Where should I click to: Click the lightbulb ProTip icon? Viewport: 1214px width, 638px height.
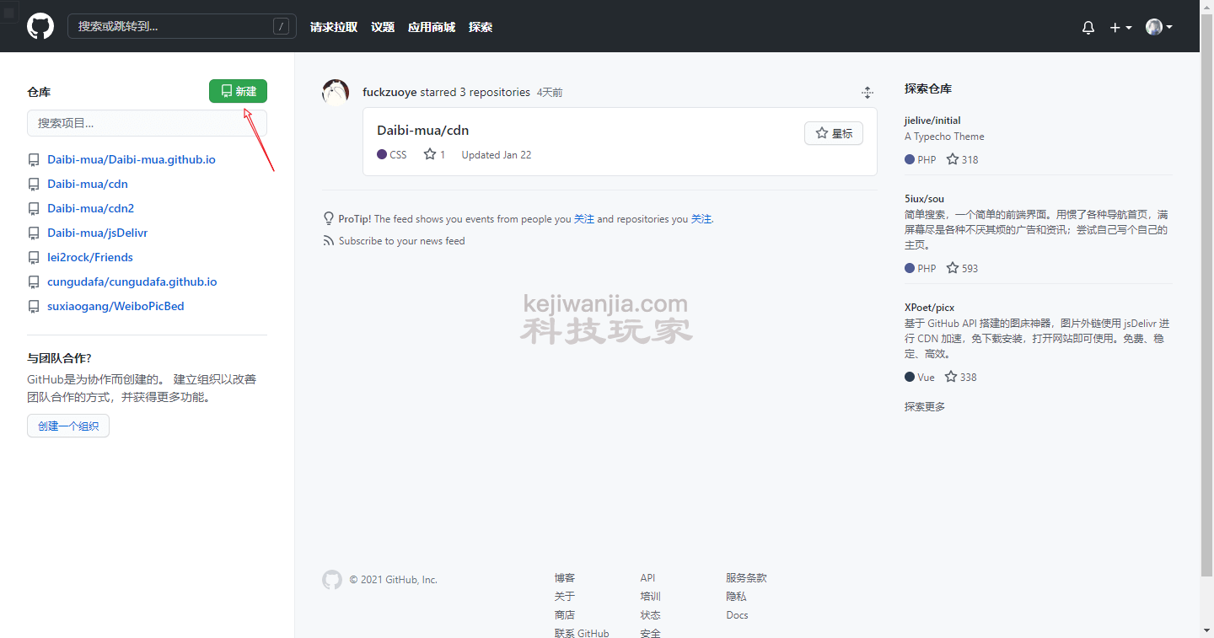pyautogui.click(x=329, y=218)
